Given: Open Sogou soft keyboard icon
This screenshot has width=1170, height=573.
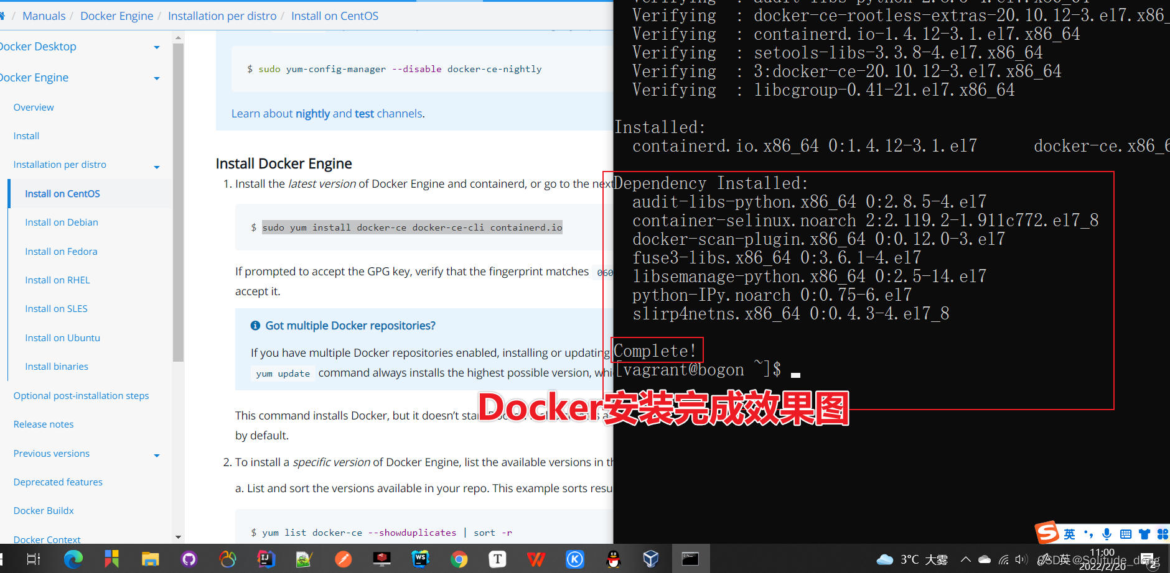Looking at the screenshot, I should (1125, 534).
